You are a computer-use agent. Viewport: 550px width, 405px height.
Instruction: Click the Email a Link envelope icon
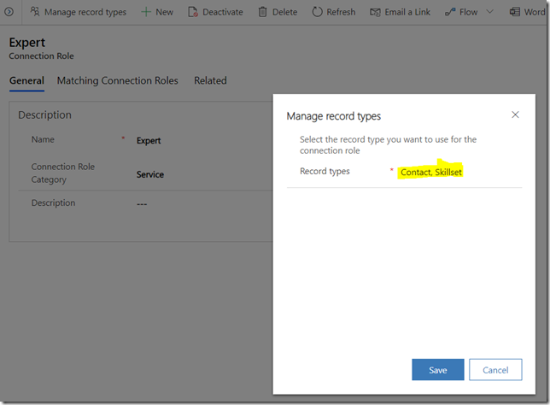tap(375, 12)
